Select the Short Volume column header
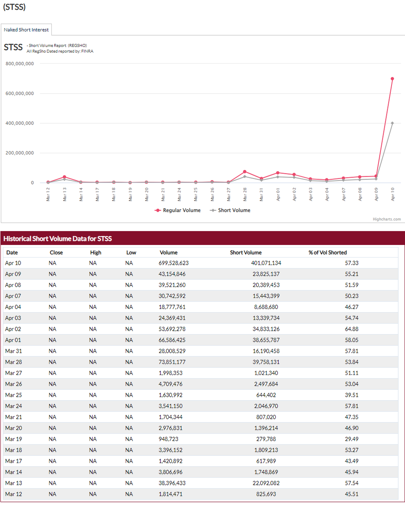This screenshot has height=505, width=405. tap(246, 252)
